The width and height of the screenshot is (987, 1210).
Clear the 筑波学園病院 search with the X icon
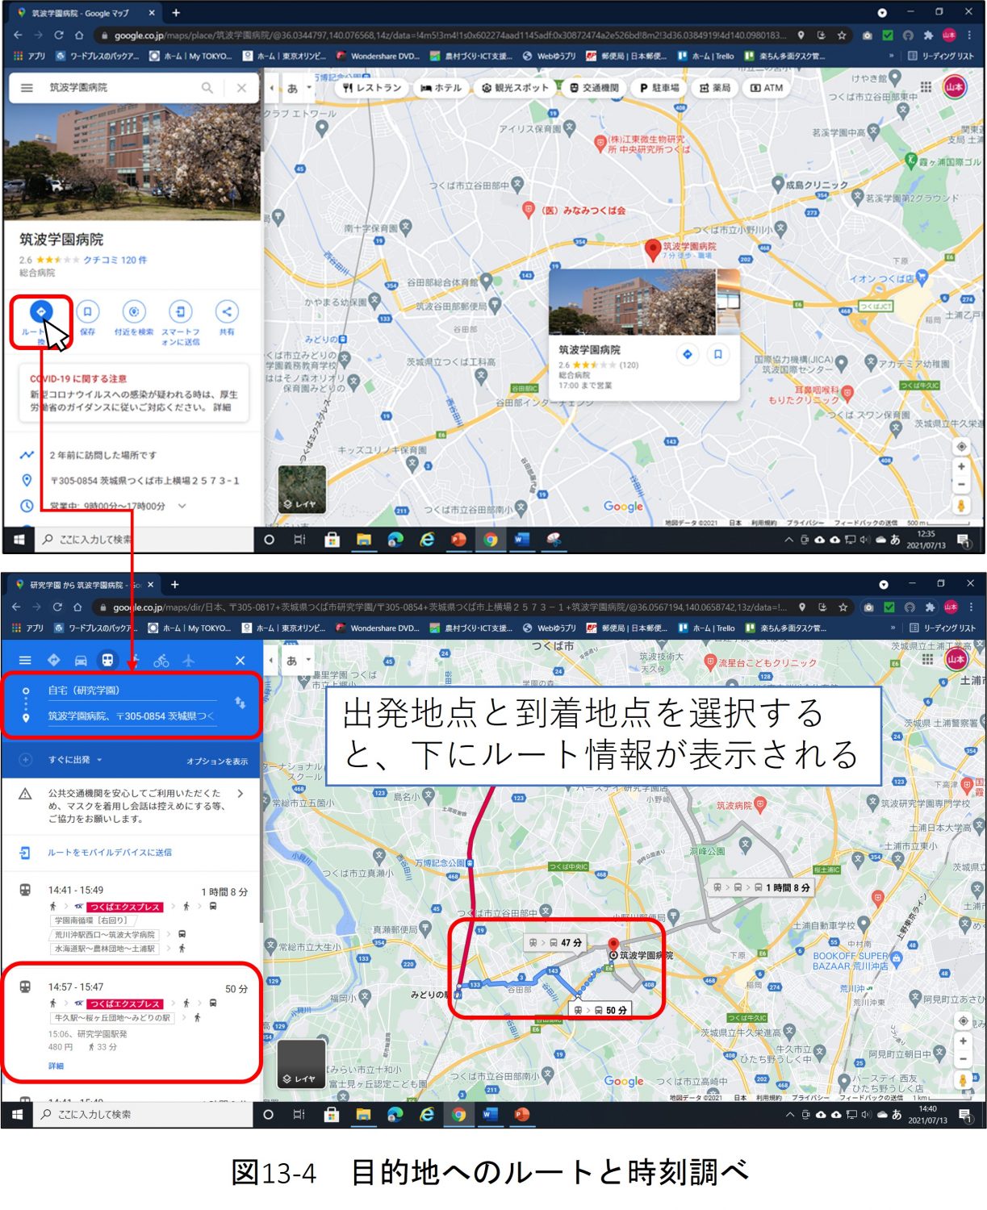pos(241,87)
